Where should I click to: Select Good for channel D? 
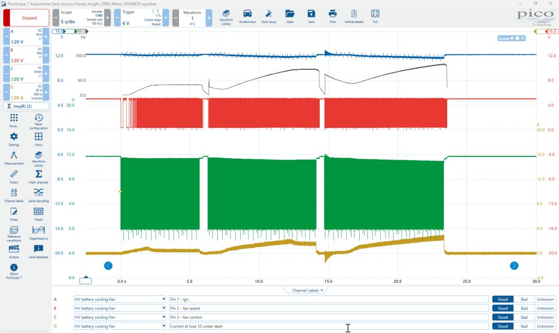[503, 326]
